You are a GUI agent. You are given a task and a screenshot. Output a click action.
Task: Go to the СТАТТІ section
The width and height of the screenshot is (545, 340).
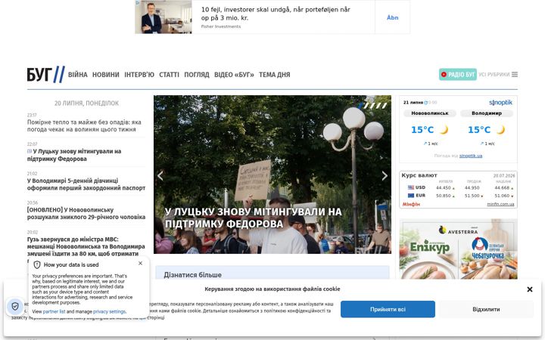(x=169, y=75)
